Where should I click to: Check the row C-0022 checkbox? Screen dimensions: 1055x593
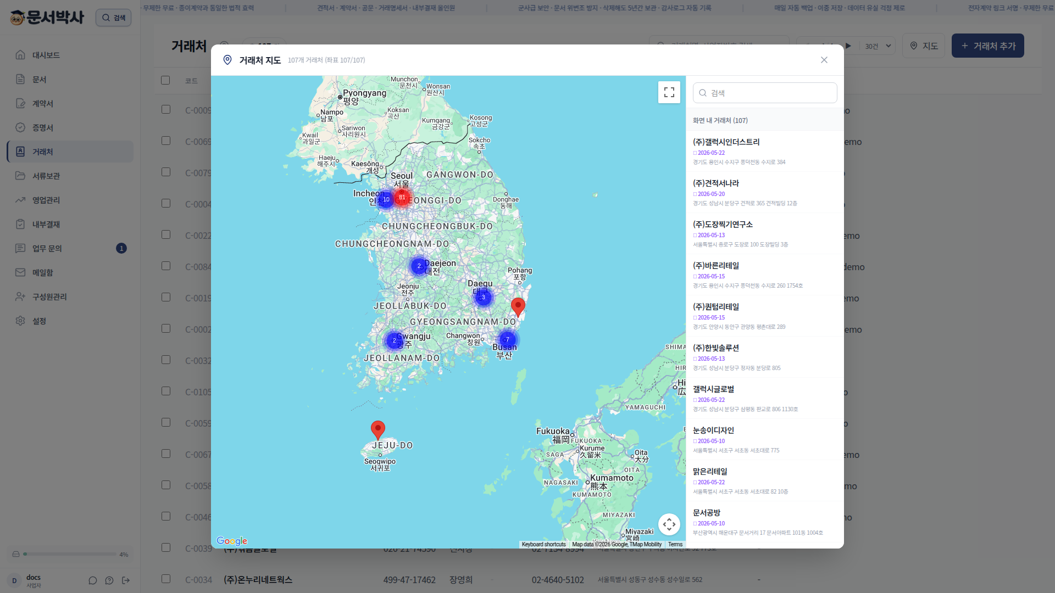coord(166,234)
